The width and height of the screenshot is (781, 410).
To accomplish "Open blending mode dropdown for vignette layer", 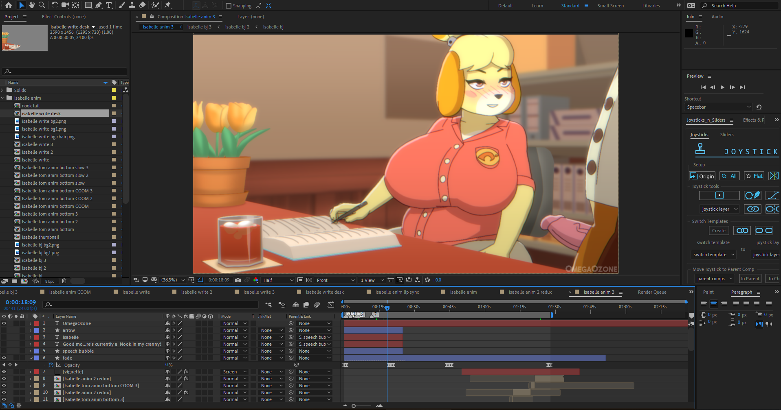I will pos(235,372).
